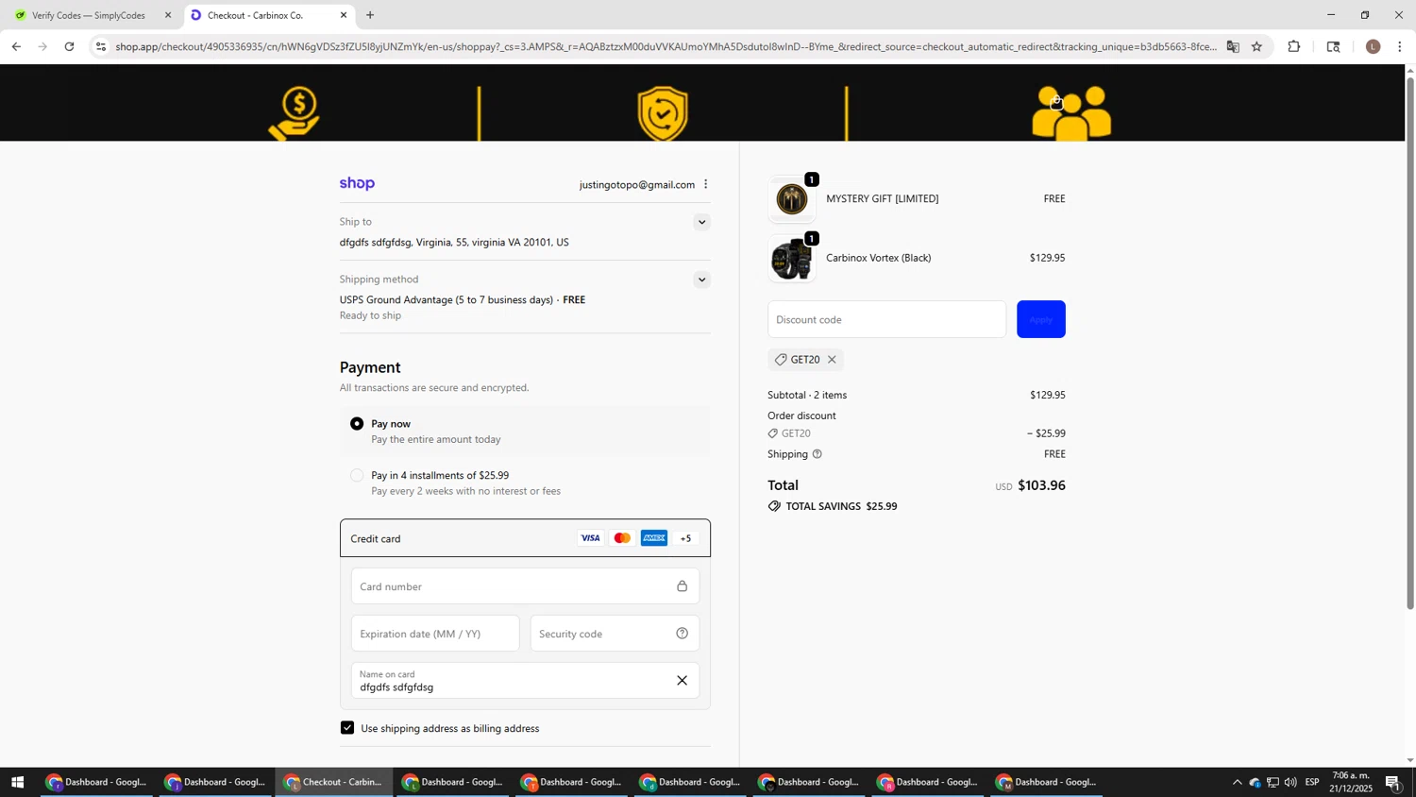Open the network tray icon

click(1273, 783)
